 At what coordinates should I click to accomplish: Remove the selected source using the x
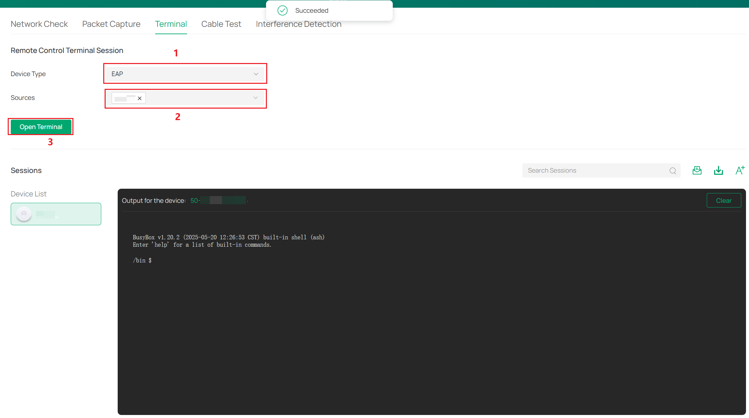click(x=140, y=98)
